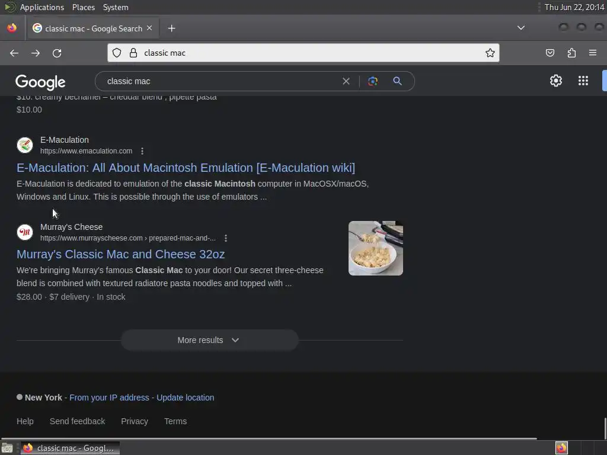607x455 pixels.
Task: Click https://www.emaculation.com URL text
Action: (x=87, y=151)
